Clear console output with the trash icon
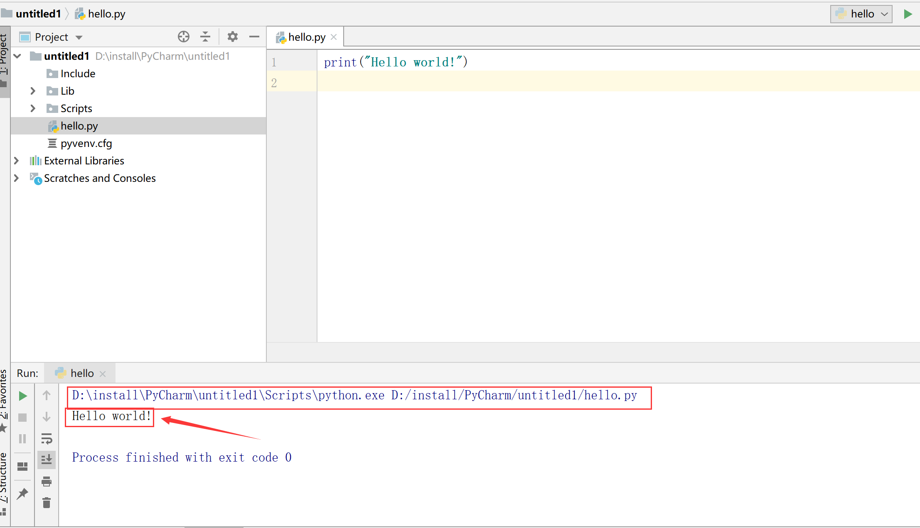Image resolution: width=920 pixels, height=528 pixels. click(x=47, y=503)
